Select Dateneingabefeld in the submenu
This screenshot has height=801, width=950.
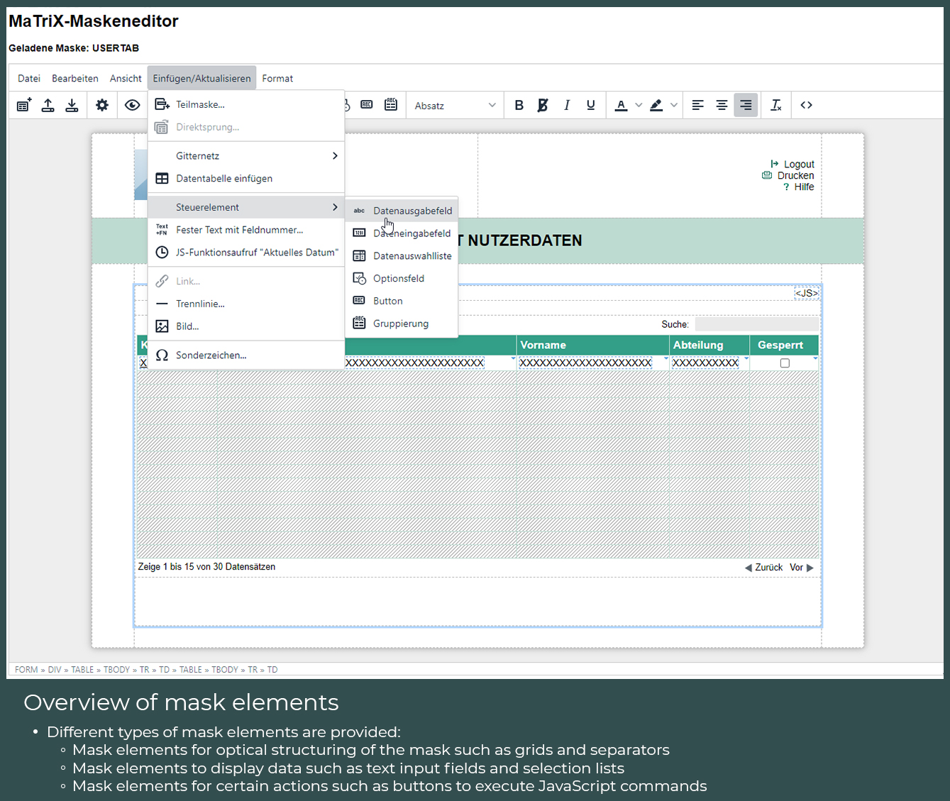pyautogui.click(x=402, y=233)
